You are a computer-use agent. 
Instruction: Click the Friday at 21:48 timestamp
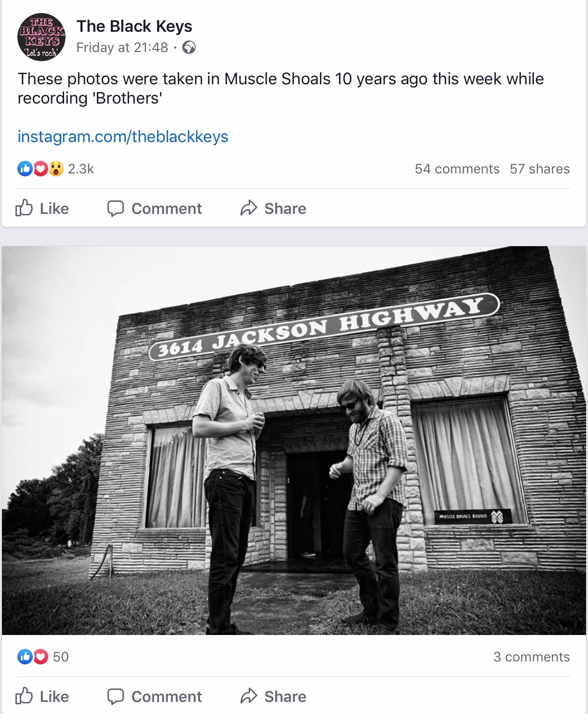tap(122, 47)
